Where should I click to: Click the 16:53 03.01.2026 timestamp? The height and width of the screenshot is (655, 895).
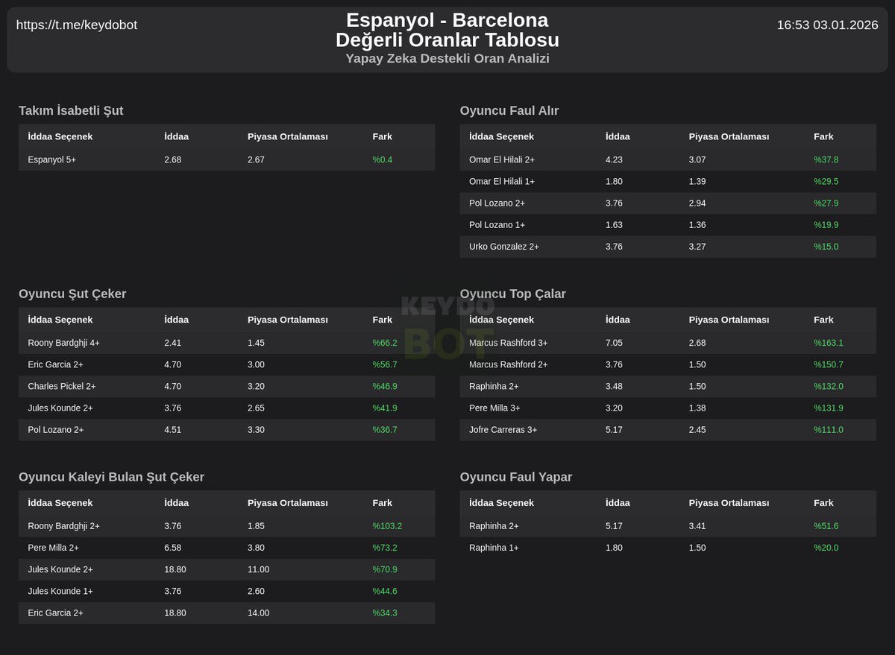tap(827, 25)
